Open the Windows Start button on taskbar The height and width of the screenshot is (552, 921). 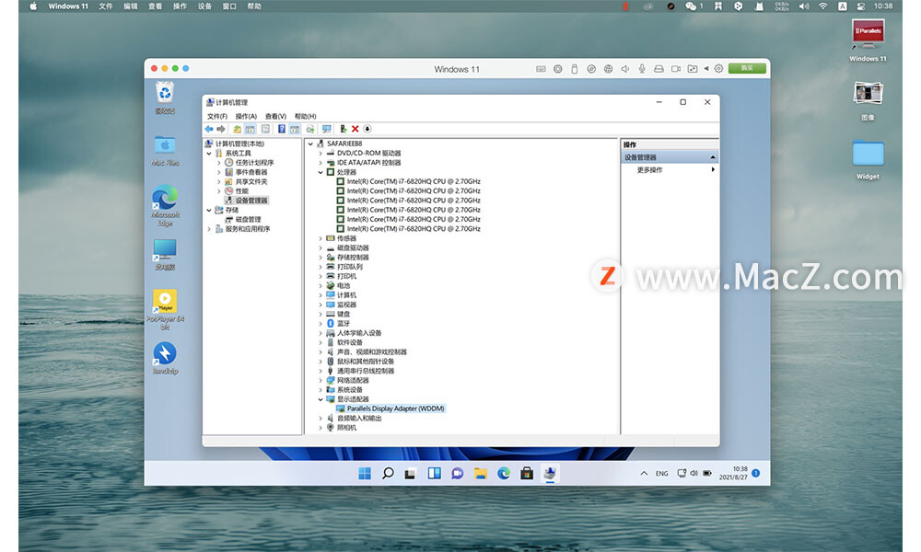click(x=365, y=474)
